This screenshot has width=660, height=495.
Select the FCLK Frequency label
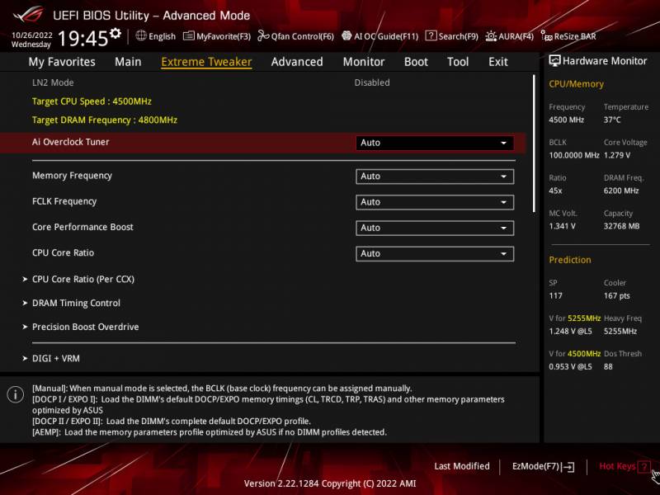coord(64,201)
